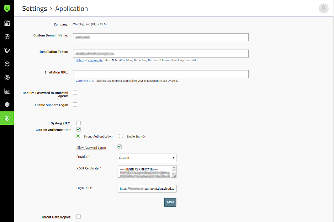Open Reports via the bar chart icon
The width and height of the screenshot is (334, 222).
(7, 91)
